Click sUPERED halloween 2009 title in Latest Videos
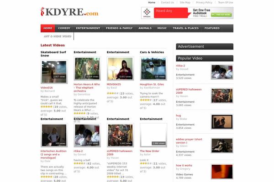The image size is (274, 182). click(x=120, y=153)
